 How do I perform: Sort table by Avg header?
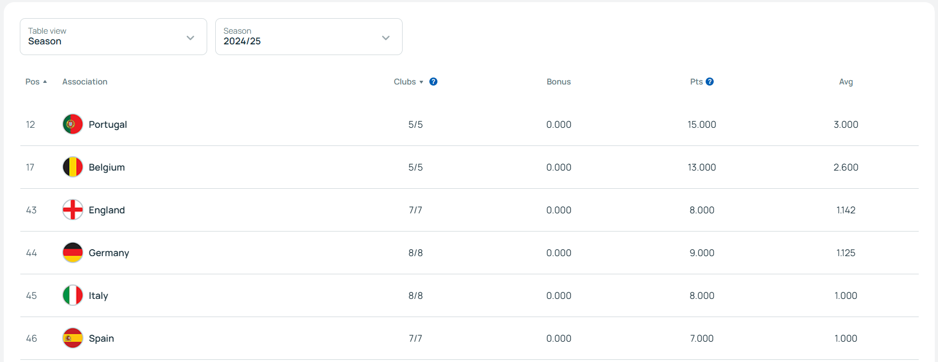point(846,82)
